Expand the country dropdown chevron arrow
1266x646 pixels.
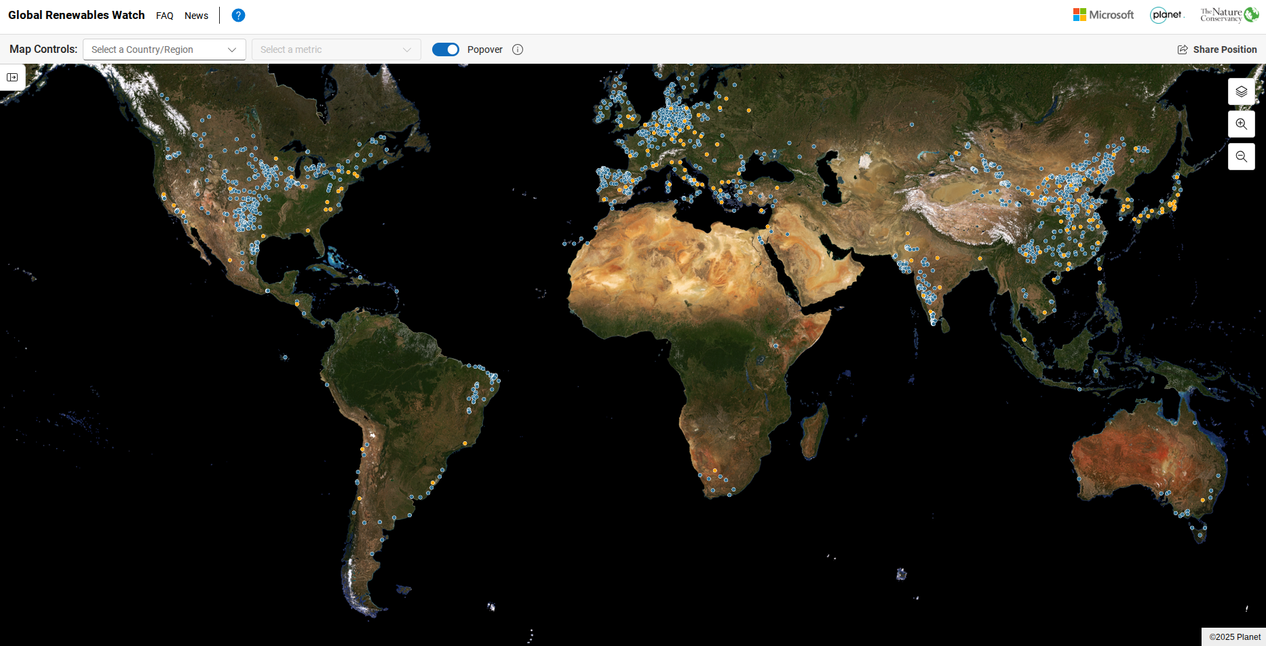pyautogui.click(x=231, y=49)
